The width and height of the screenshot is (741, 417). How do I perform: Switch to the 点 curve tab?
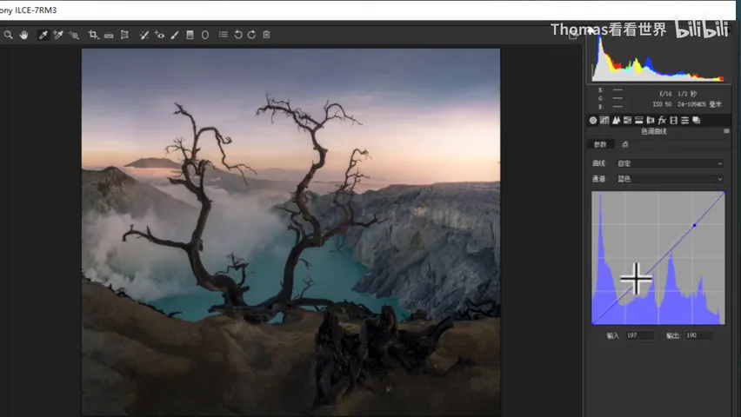[625, 144]
